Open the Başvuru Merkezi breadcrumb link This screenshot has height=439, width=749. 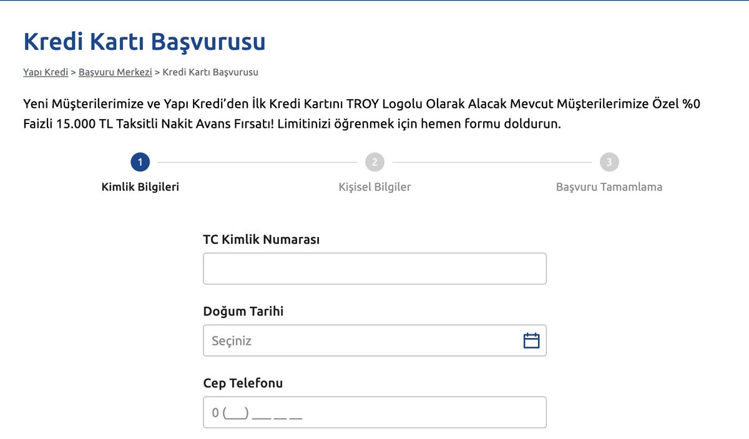point(115,72)
